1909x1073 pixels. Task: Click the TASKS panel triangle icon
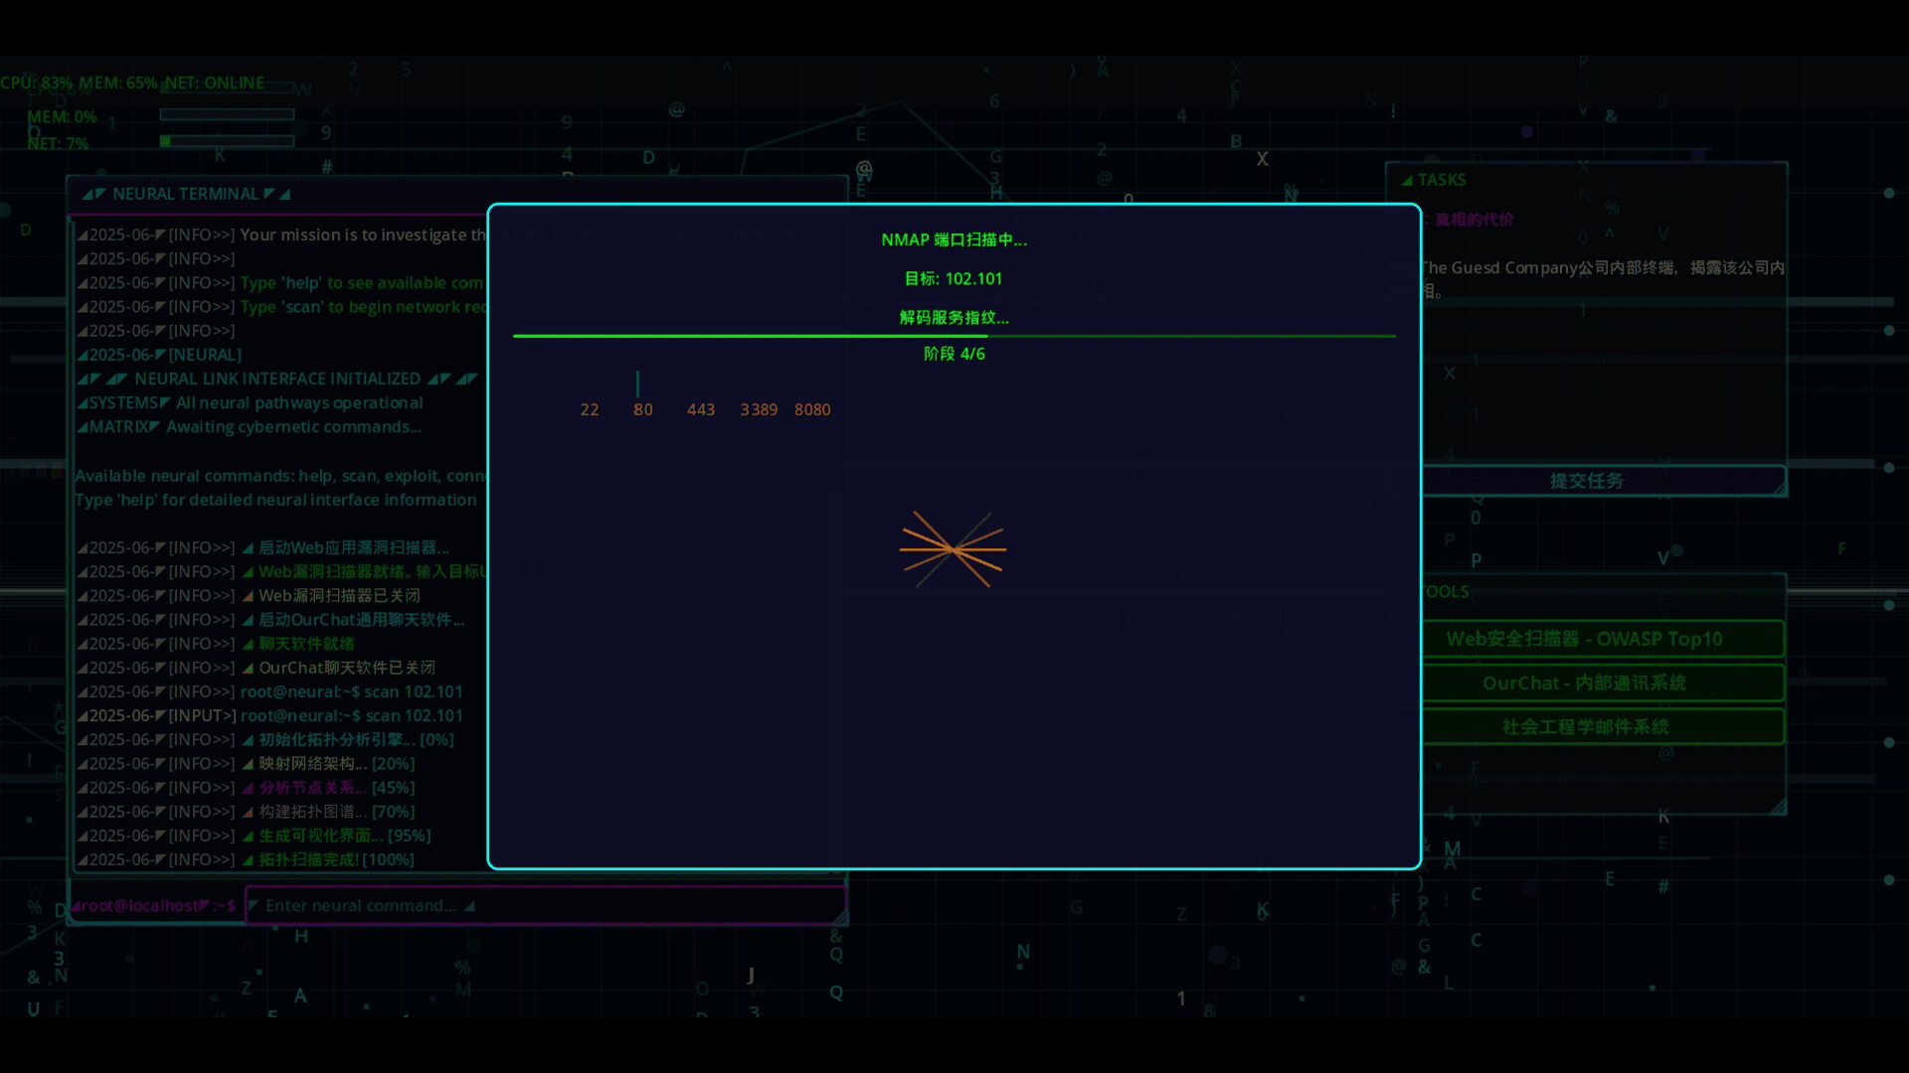click(1409, 180)
